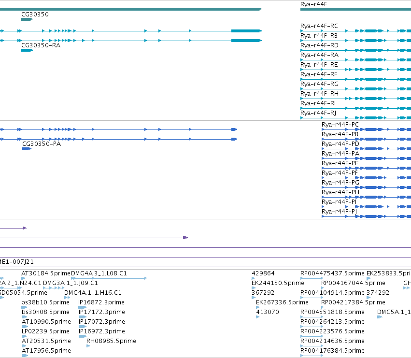This screenshot has height=358, width=411.
Task: Click EST RP004475437.5prime label
Action: (x=332, y=273)
